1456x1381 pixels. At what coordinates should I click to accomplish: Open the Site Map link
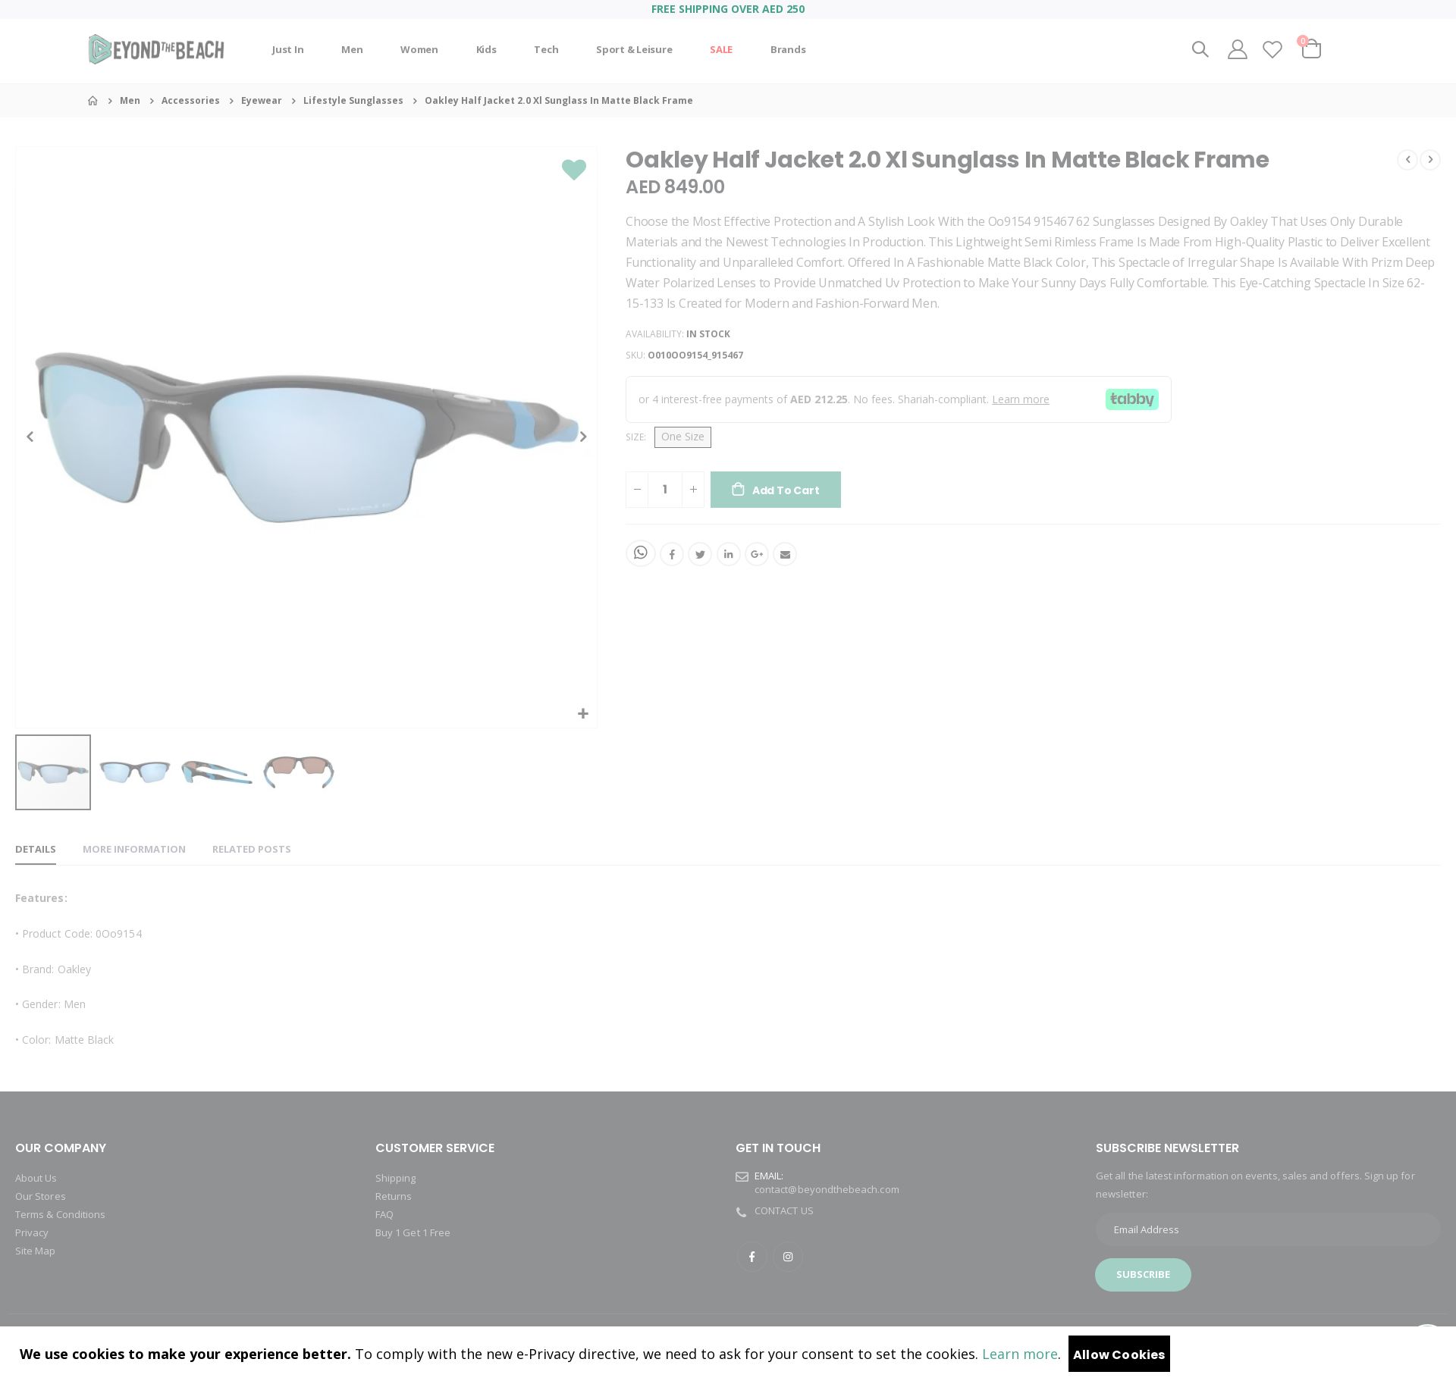click(35, 1251)
